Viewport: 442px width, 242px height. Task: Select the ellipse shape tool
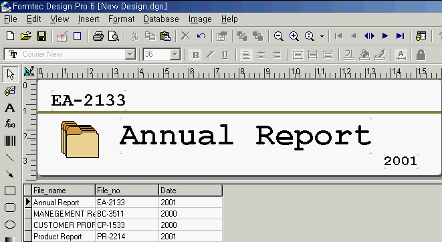(x=10, y=225)
